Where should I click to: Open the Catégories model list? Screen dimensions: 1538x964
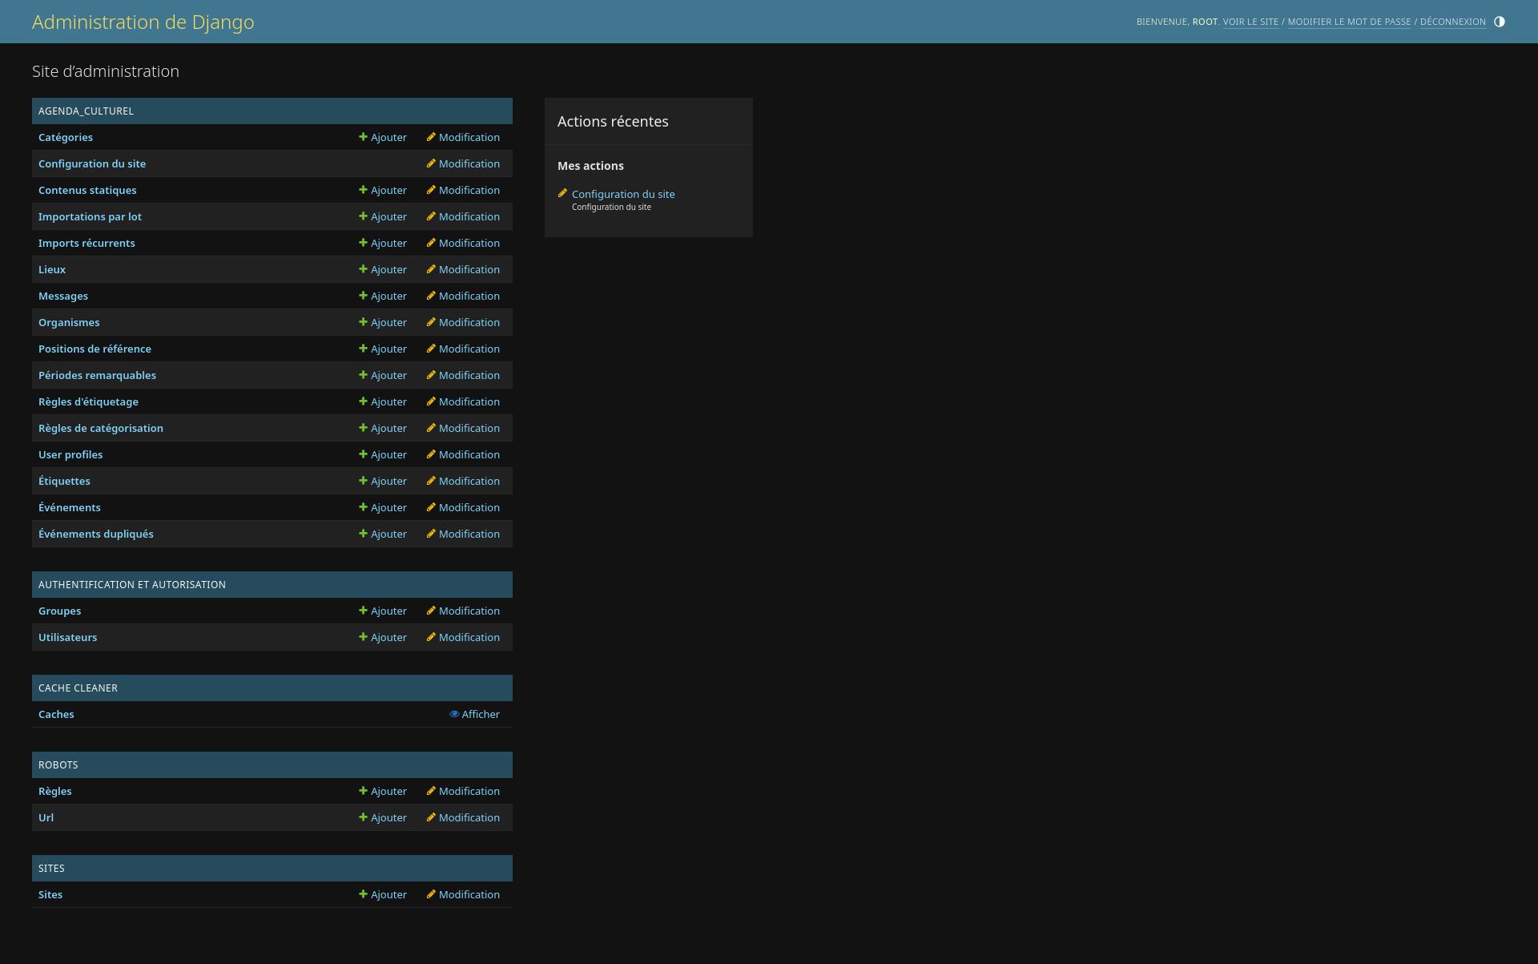[x=66, y=138]
